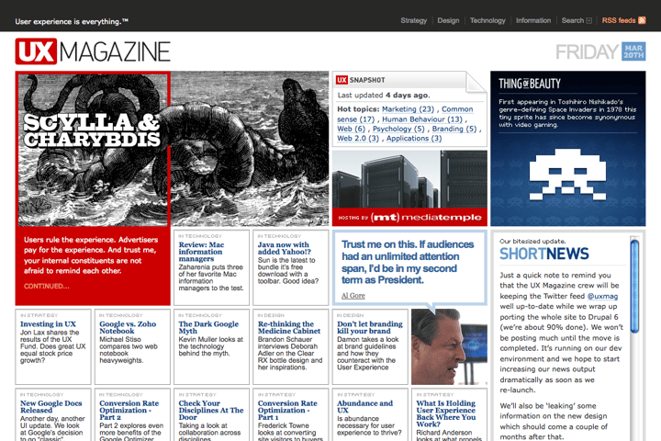Open the Investing in UX article
The height and width of the screenshot is (441, 661).
(x=48, y=324)
